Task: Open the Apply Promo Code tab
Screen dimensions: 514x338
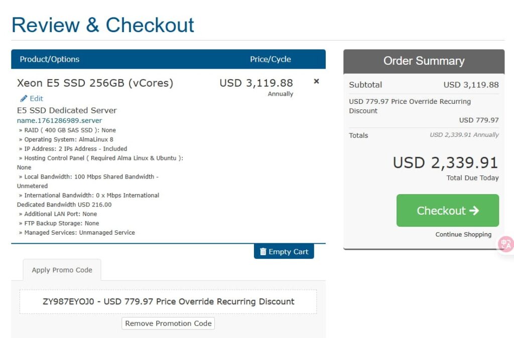Action: tap(62, 270)
